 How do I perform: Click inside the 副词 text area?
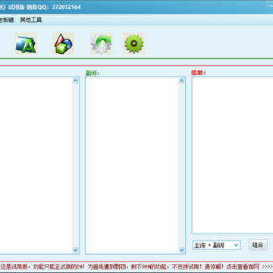coord(132,165)
